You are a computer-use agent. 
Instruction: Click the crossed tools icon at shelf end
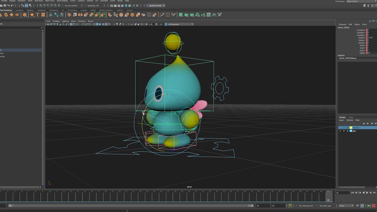pyautogui.click(x=219, y=15)
